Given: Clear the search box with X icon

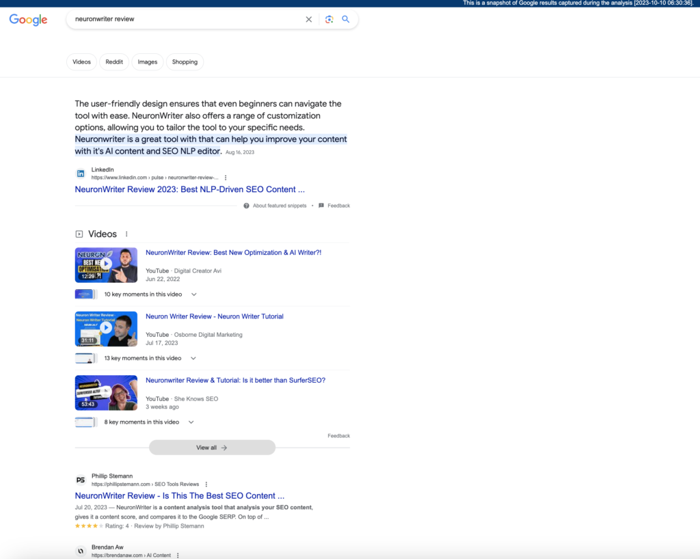Looking at the screenshot, I should (308, 19).
